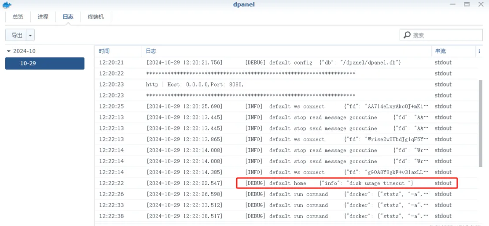
Task: Close the dpanel window
Action: (x=481, y=4)
